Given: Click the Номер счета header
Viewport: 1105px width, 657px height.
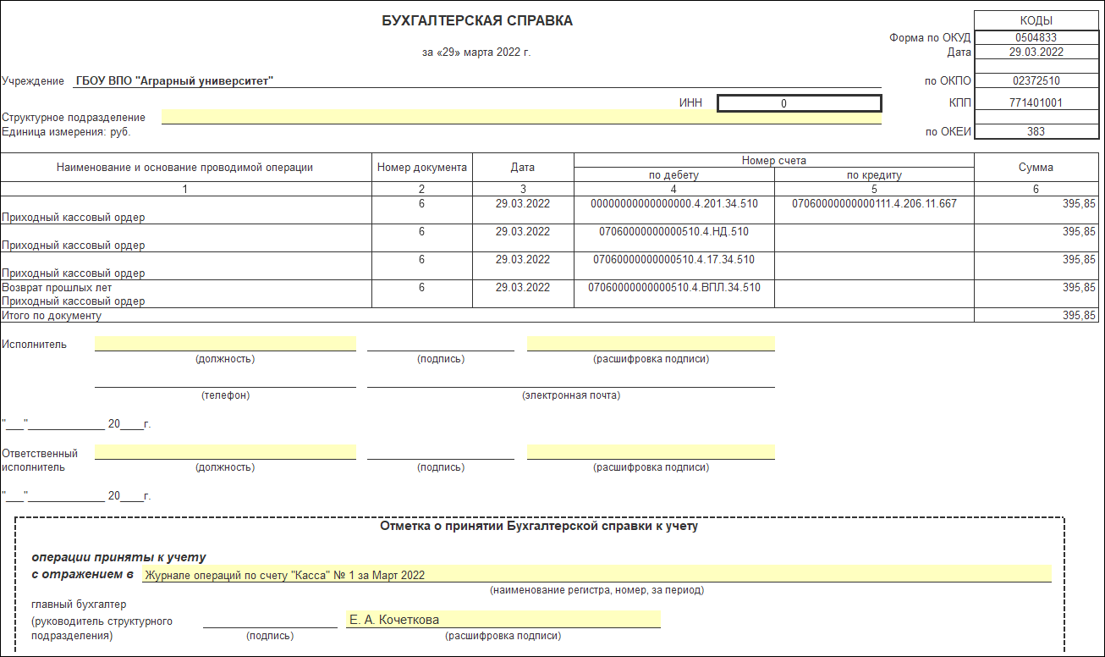Looking at the screenshot, I should click(774, 160).
